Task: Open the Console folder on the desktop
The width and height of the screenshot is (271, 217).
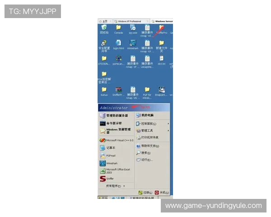Action: point(118,28)
